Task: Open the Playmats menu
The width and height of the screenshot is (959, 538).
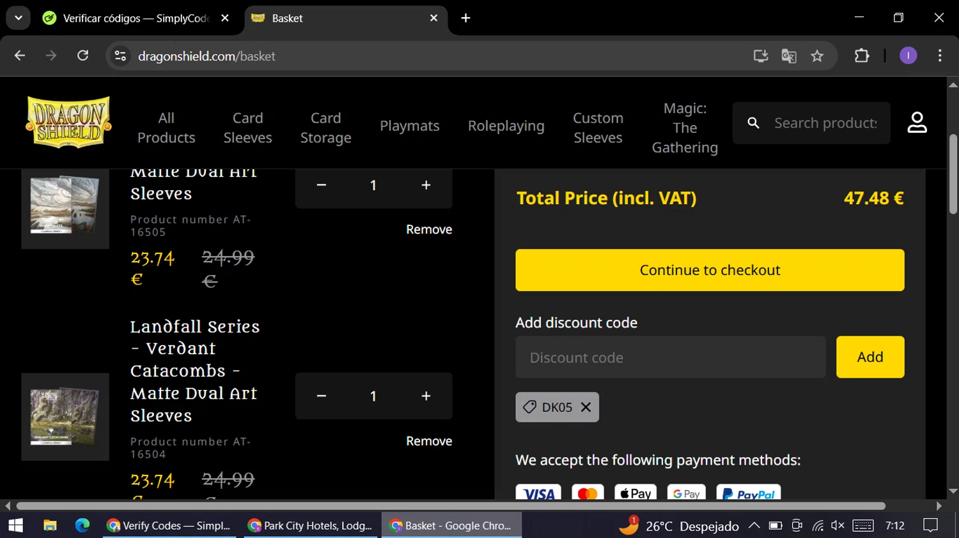Action: coord(410,126)
